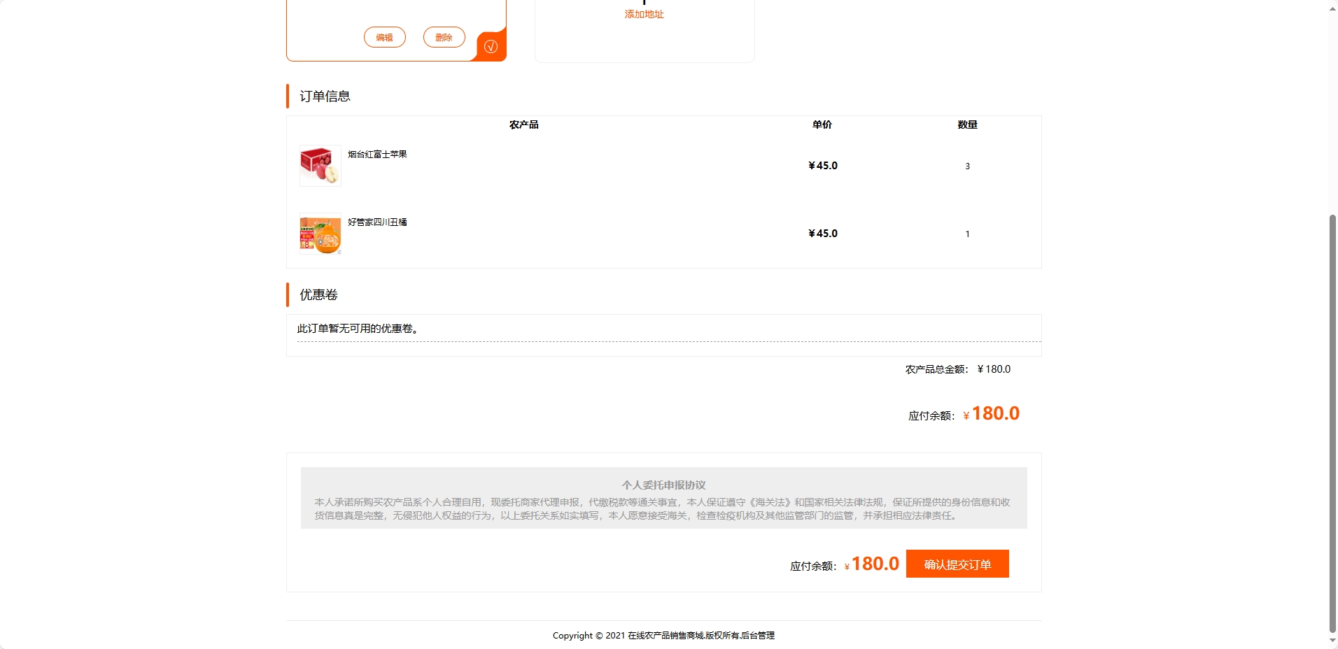Click the 好管家四川丑橘 product thumbnail
Screen dimensions: 1338x649
(320, 234)
